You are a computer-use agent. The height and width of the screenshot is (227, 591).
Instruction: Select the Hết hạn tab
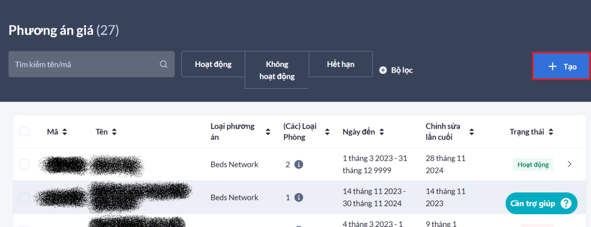(341, 64)
